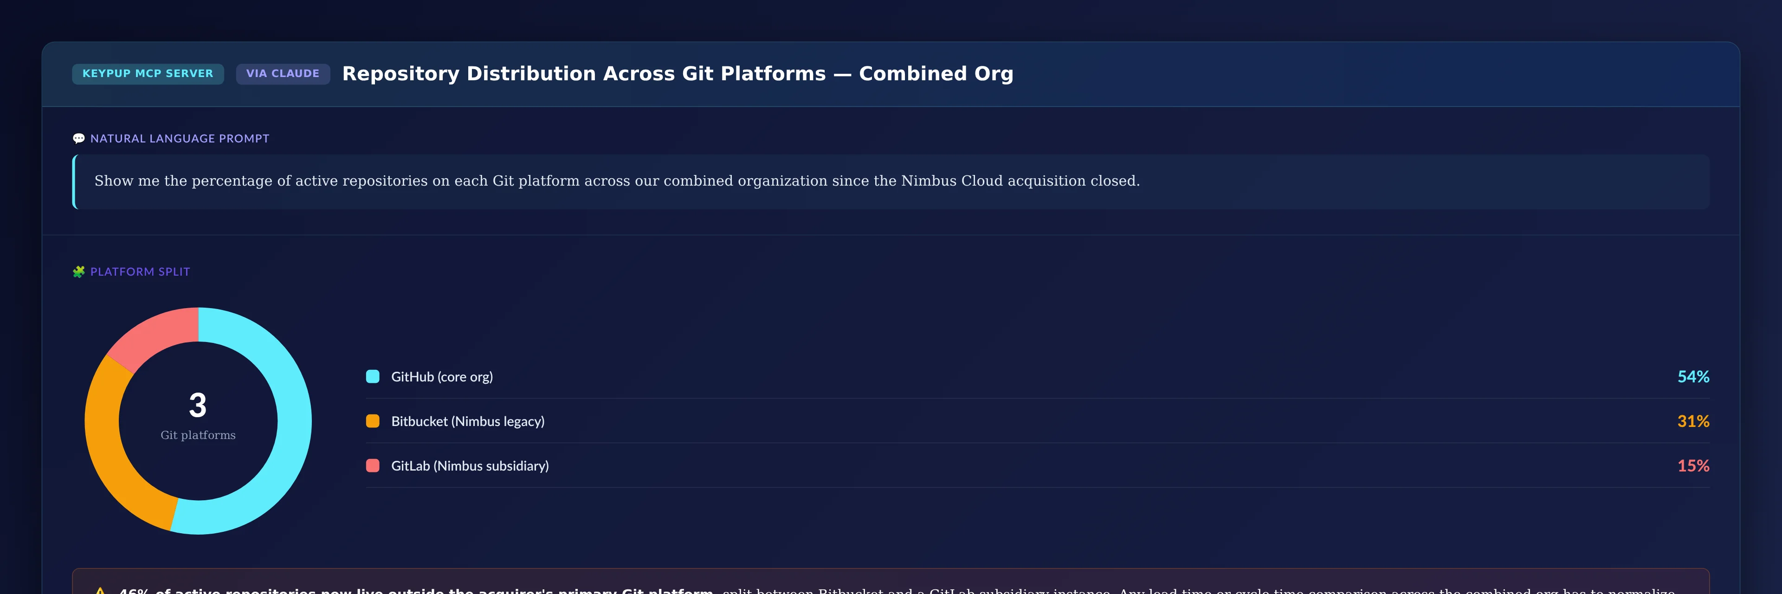Click the 54% GitHub percentage value

click(x=1693, y=377)
